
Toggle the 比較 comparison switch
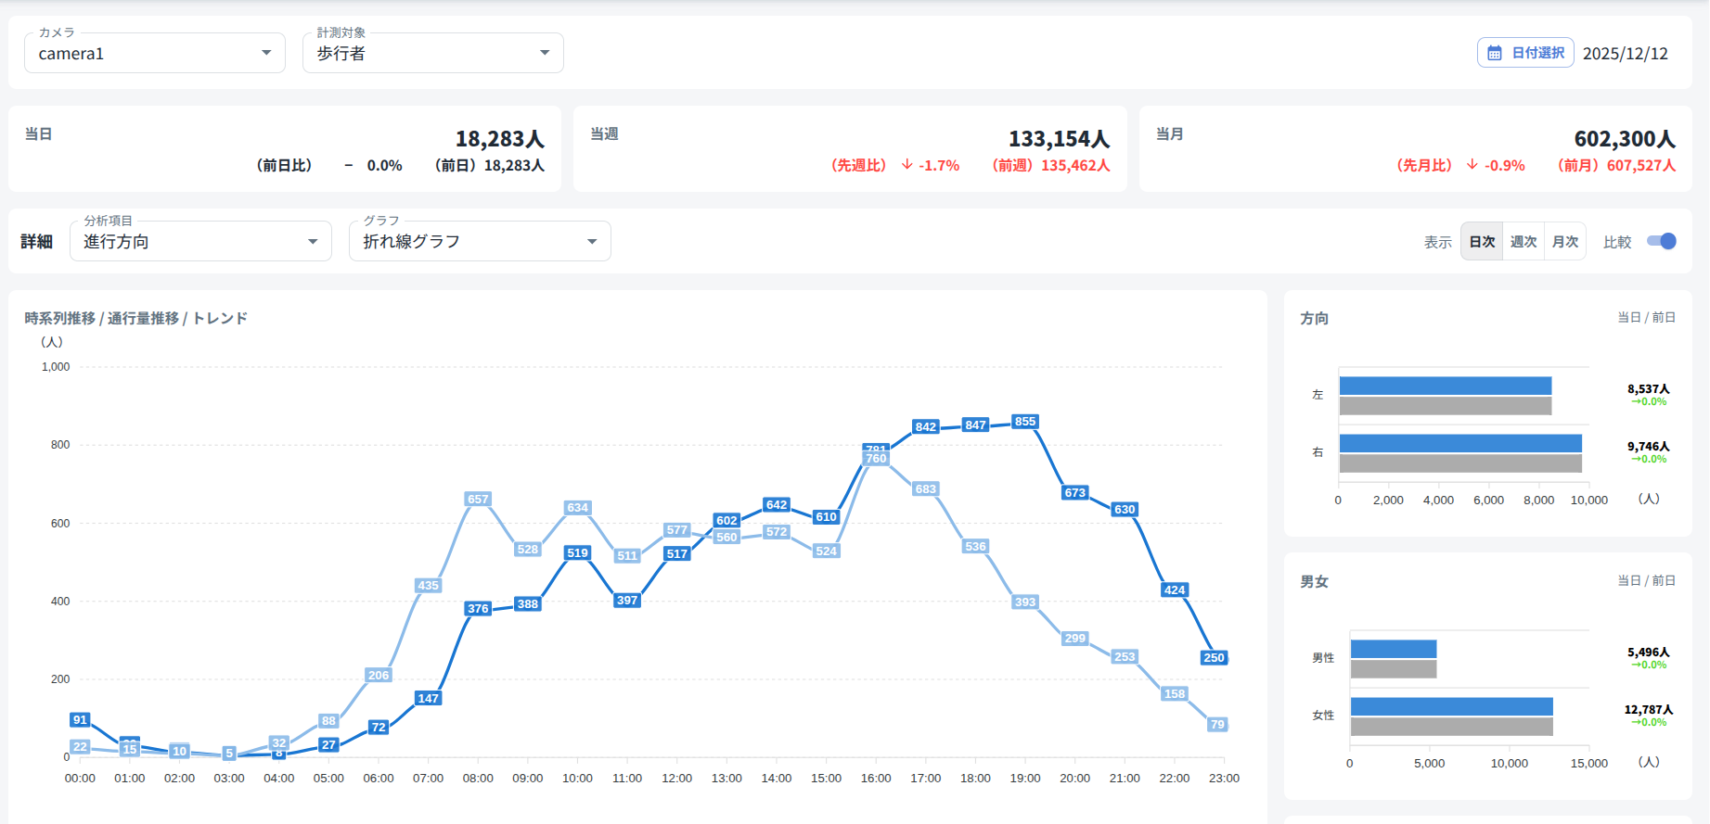pyautogui.click(x=1661, y=241)
